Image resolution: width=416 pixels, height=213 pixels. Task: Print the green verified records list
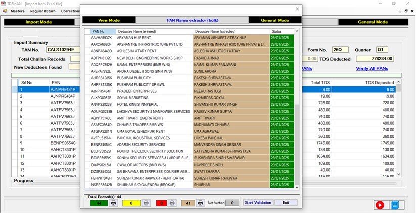(113, 203)
